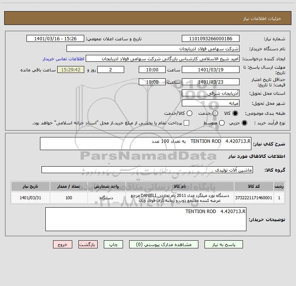296x286 pixels.
Task: Click the price validity time 10:00 field
Action: [152, 82]
